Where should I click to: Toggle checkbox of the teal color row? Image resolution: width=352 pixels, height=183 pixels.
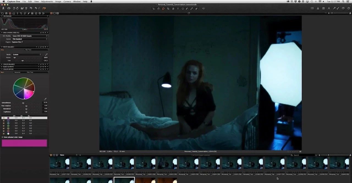[x=4, y=123]
